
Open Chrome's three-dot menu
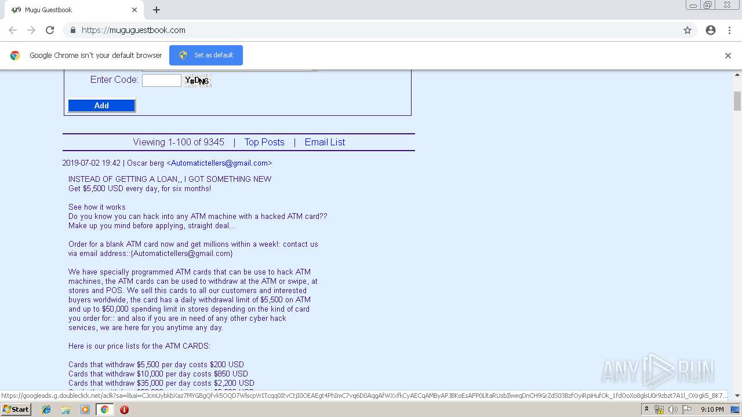click(729, 30)
